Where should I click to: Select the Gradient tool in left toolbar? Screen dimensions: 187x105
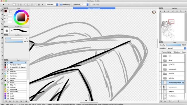pos(2,38)
